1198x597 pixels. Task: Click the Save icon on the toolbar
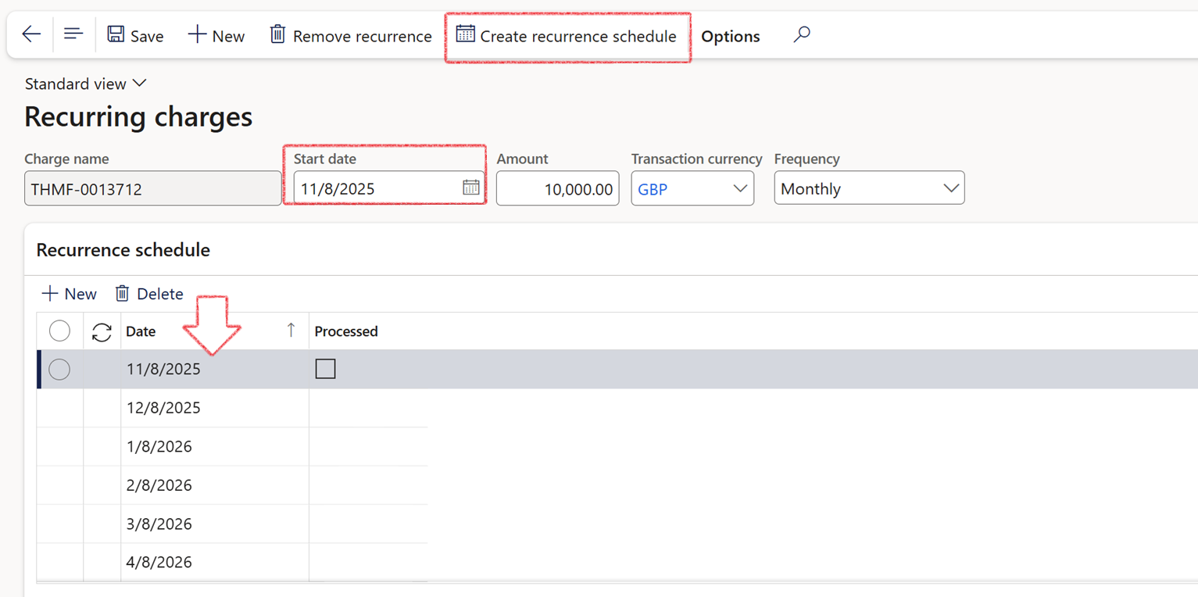click(116, 34)
